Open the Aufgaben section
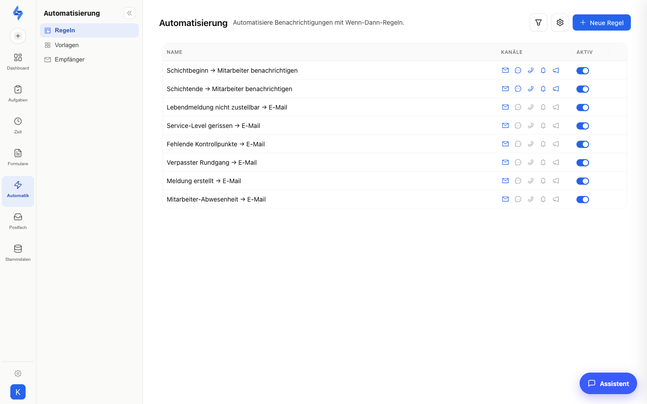Viewport: 647px width, 404px height. tap(18, 94)
